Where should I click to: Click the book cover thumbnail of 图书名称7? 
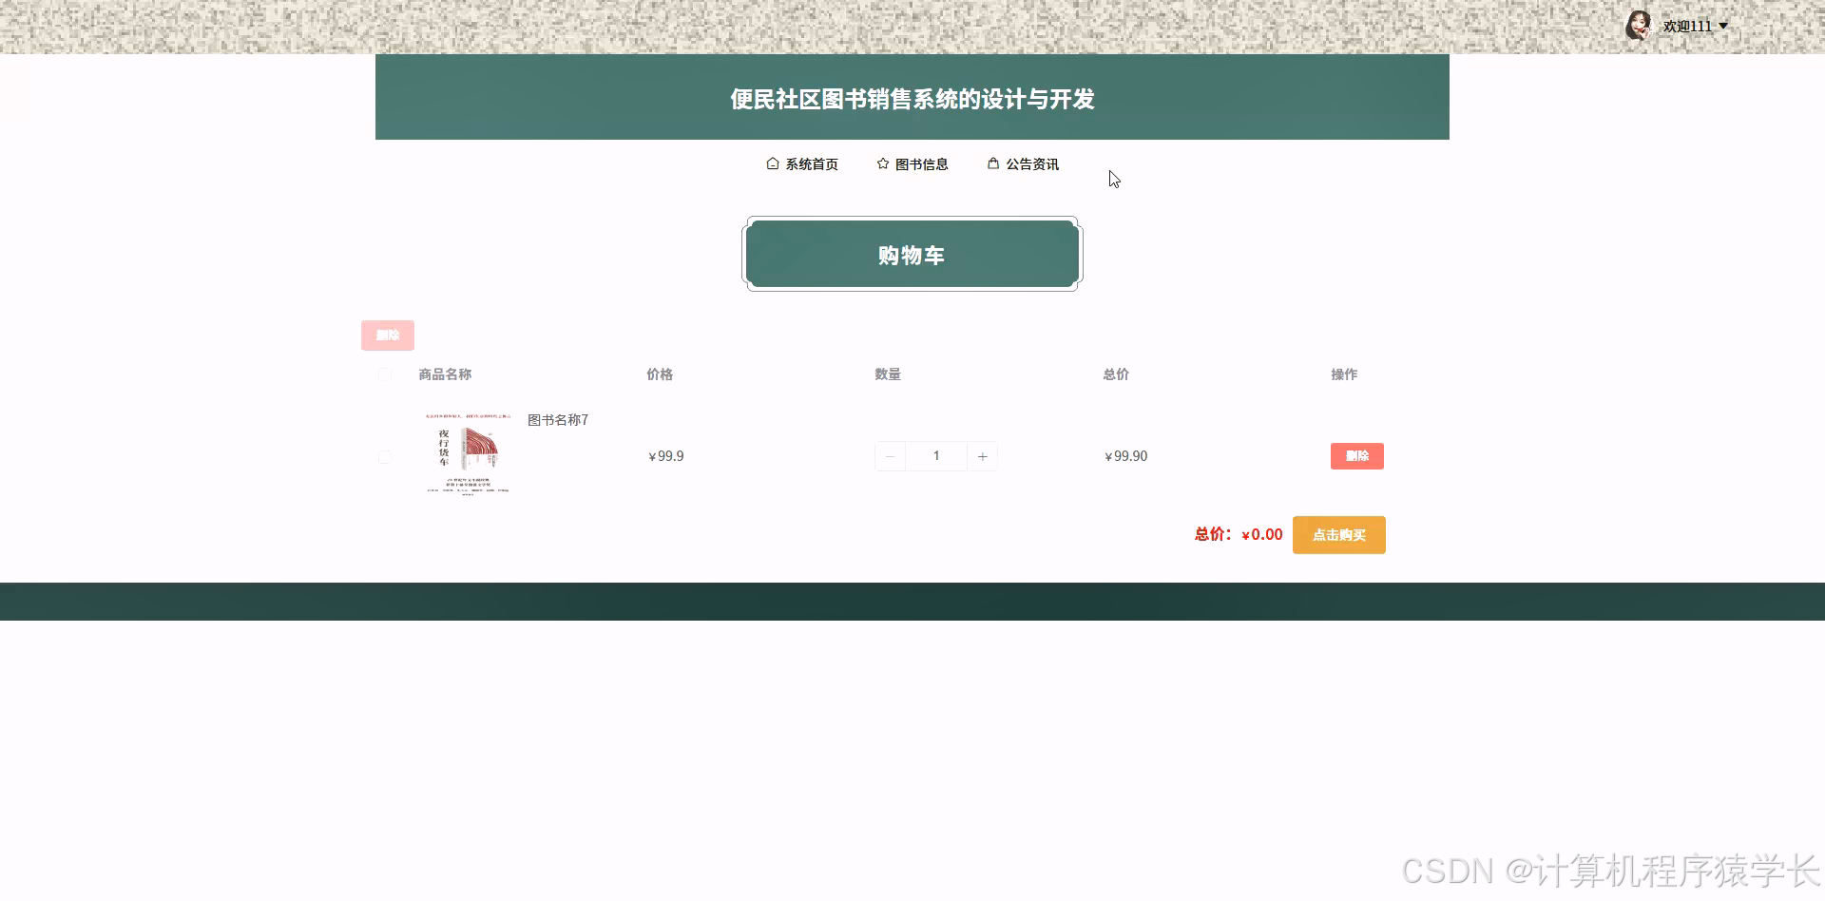(x=468, y=454)
